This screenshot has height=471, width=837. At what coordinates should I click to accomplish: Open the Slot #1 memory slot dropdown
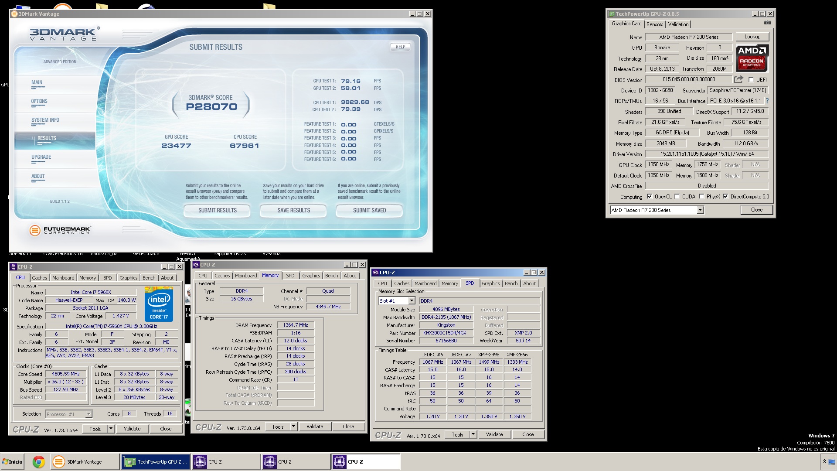tap(412, 301)
